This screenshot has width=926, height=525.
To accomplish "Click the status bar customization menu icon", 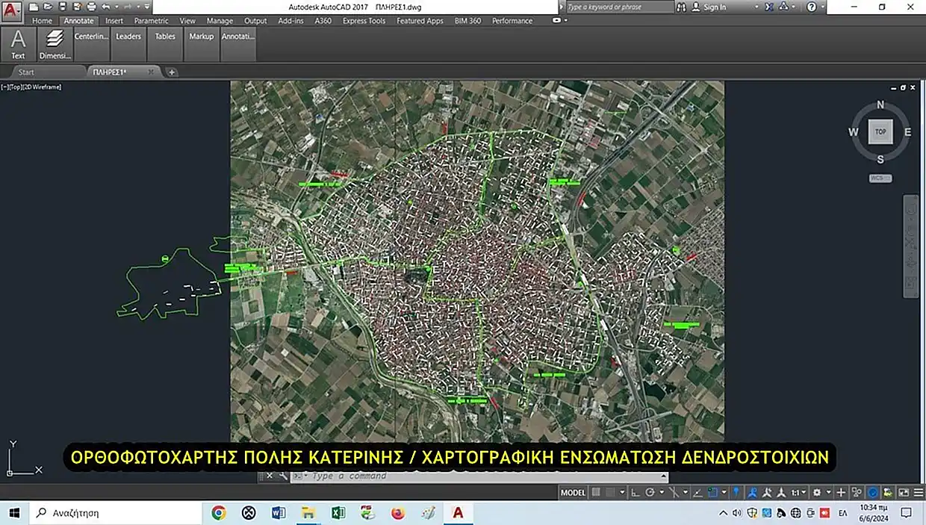I will tap(918, 492).
